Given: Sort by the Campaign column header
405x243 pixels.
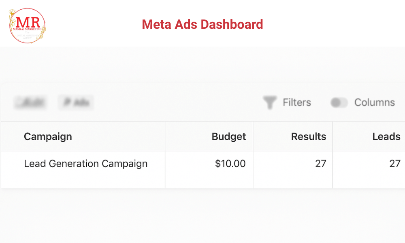Looking at the screenshot, I should coord(48,136).
